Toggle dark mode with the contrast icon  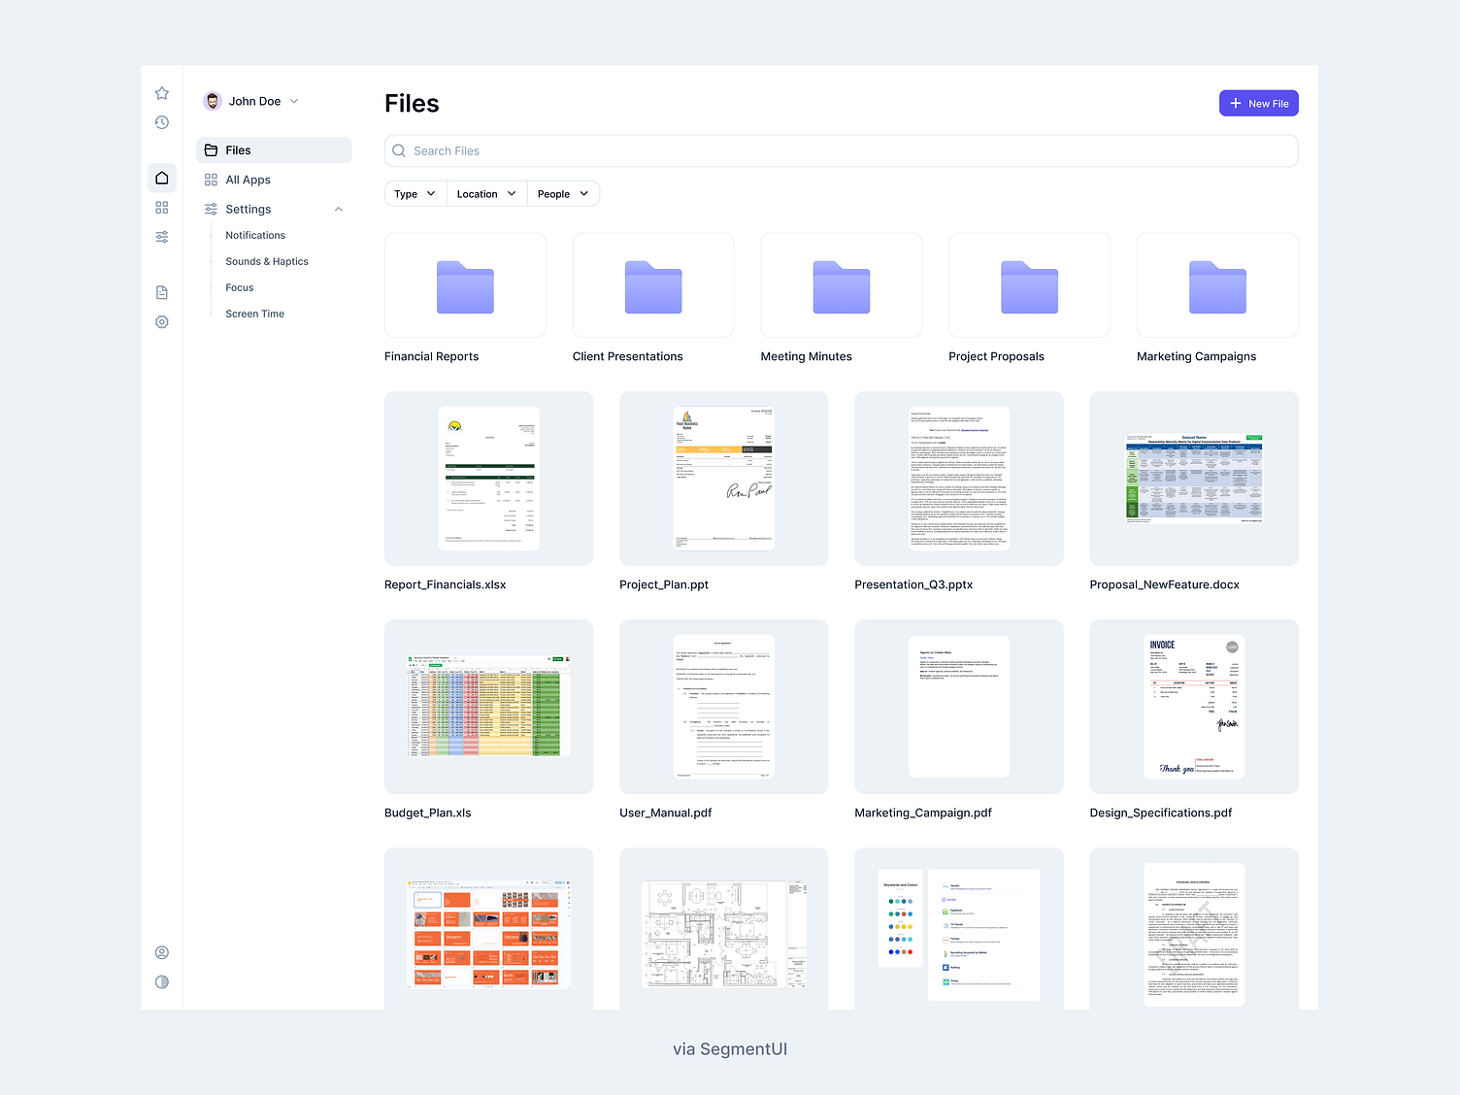coord(161,981)
